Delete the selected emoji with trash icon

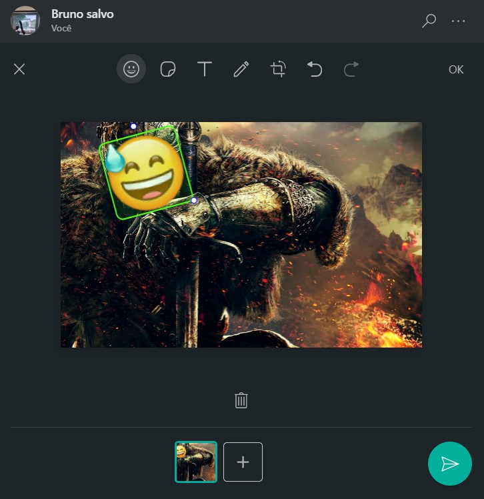tap(241, 400)
